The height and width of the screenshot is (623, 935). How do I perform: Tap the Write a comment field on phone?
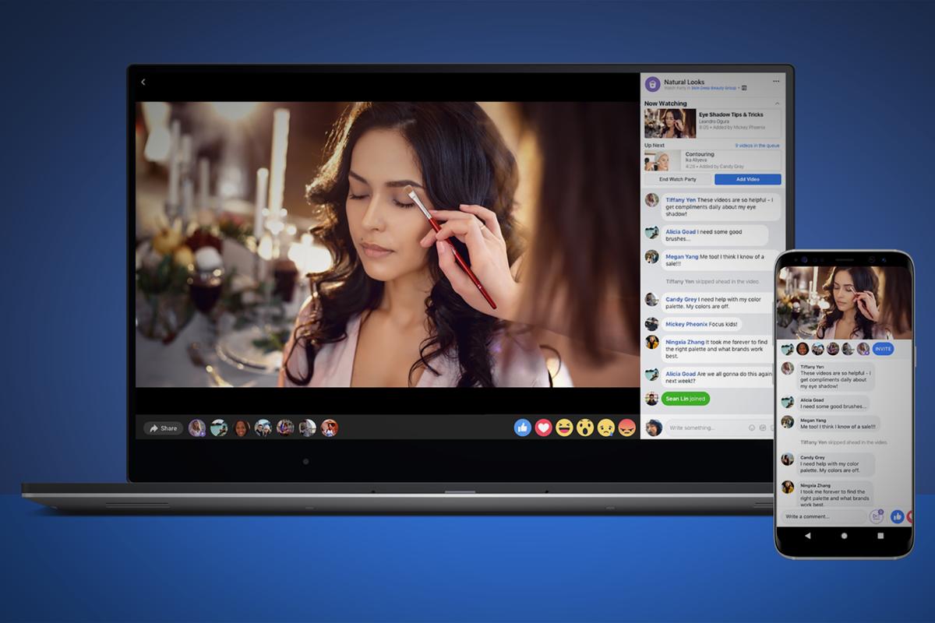pyautogui.click(x=824, y=516)
